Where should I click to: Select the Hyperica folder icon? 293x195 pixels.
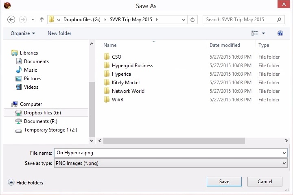[x=107, y=74]
